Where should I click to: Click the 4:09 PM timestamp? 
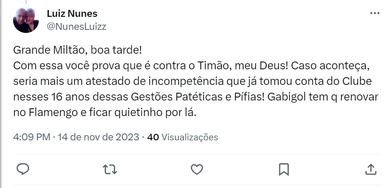[x=32, y=137]
